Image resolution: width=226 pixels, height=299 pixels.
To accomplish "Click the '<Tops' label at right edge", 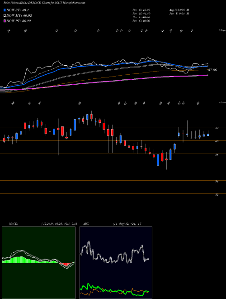I will click(x=222, y=30).
